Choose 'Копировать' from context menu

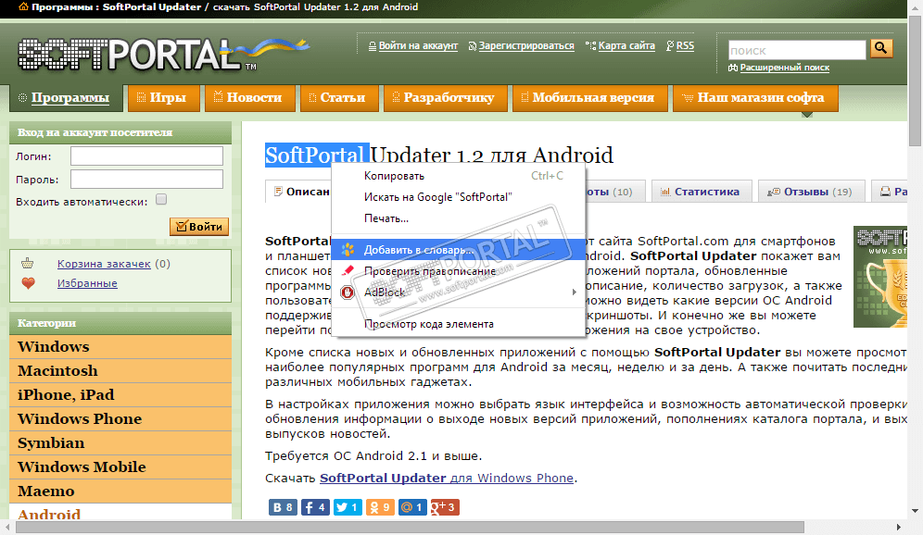[x=459, y=176]
